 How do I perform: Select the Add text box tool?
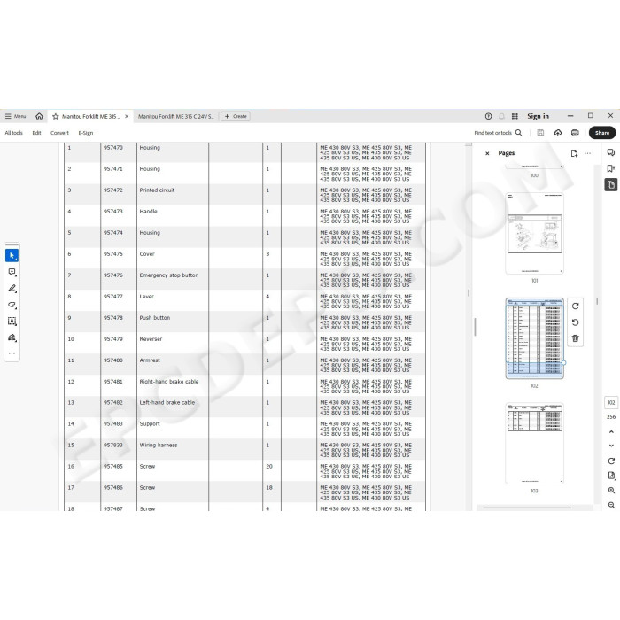[x=12, y=321]
